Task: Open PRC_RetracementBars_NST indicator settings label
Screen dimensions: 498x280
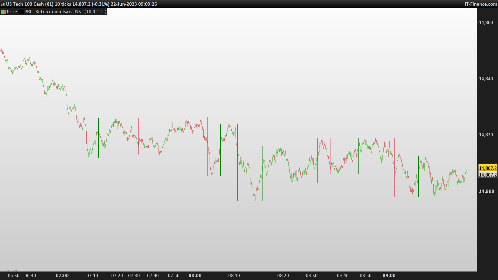Action: [x=65, y=12]
